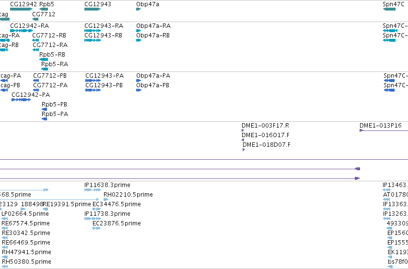408x269 pixels.
Task: Select cDNA RE30342.5prime
Action: [x=26, y=233]
